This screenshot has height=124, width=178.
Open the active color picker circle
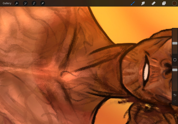point(174,3)
